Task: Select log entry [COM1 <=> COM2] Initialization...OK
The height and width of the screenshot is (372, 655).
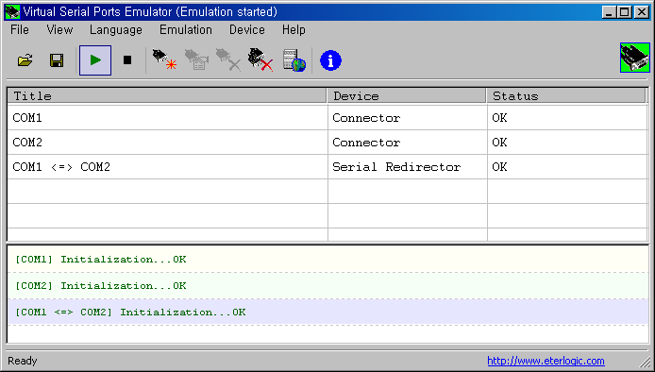Action: (x=327, y=312)
